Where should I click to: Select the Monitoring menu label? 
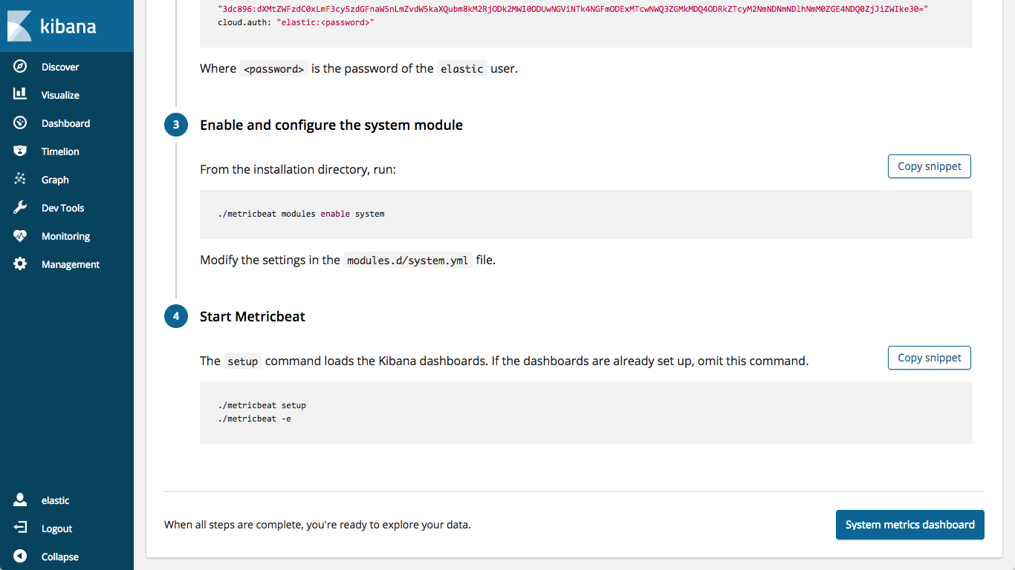[x=65, y=236]
